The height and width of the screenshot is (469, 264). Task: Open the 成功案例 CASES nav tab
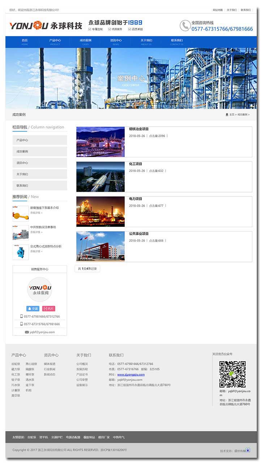pyautogui.click(x=85, y=42)
